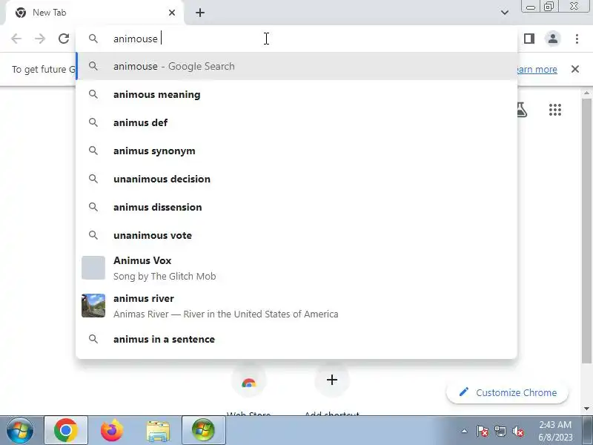Open the Google apps grid icon
593x445 pixels.
tap(554, 110)
